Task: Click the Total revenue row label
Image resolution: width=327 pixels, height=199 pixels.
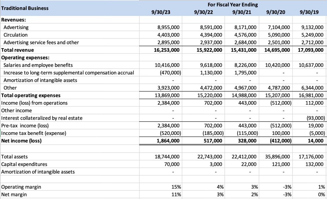Action: click(x=18, y=50)
